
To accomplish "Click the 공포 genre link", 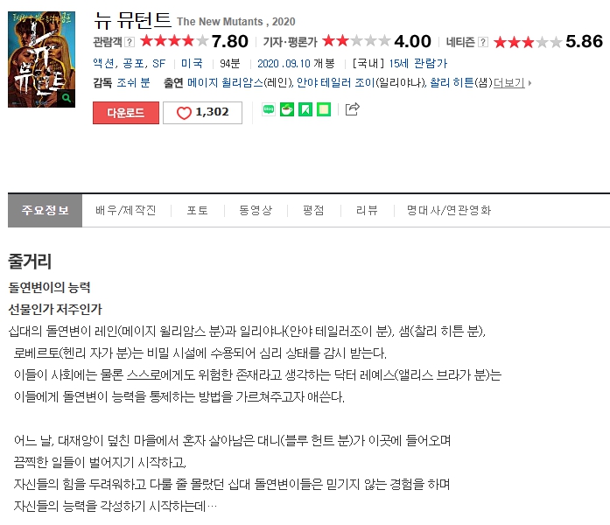I will click(x=133, y=63).
